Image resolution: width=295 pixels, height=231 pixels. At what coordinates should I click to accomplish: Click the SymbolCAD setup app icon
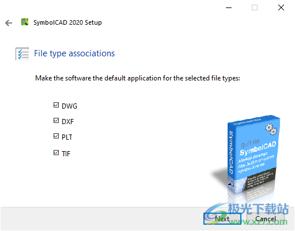point(25,22)
